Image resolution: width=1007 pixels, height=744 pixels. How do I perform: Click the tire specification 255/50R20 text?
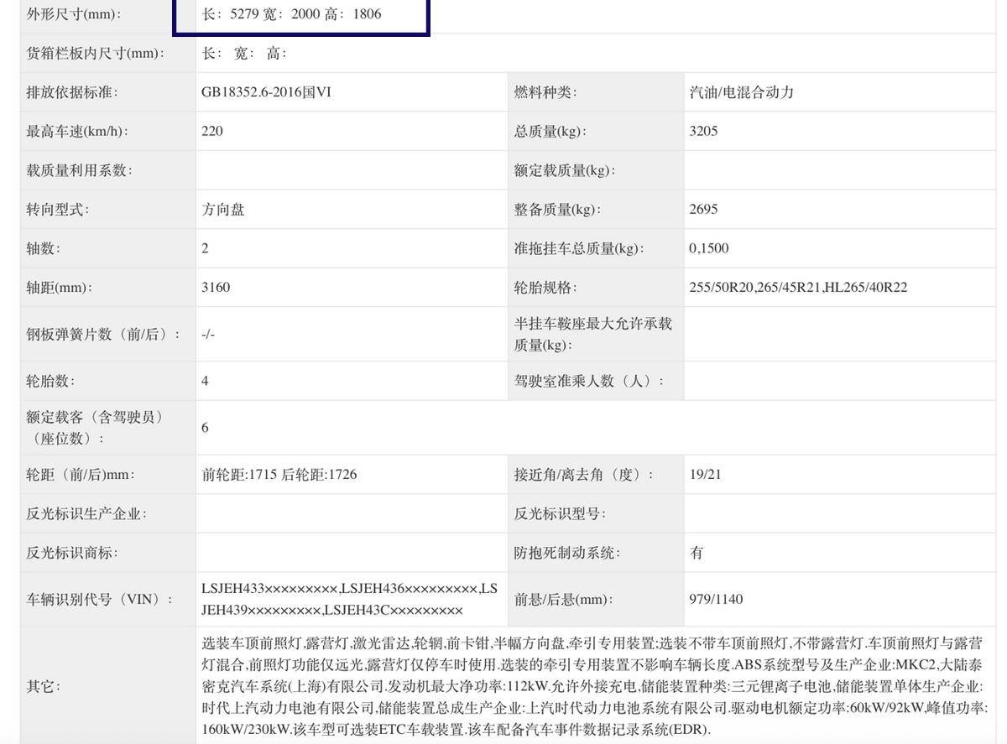721,287
